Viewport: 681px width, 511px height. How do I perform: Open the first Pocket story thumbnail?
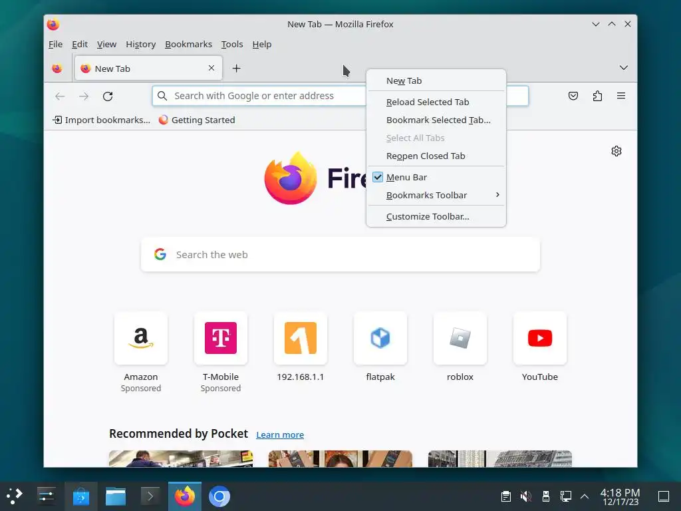point(181,459)
